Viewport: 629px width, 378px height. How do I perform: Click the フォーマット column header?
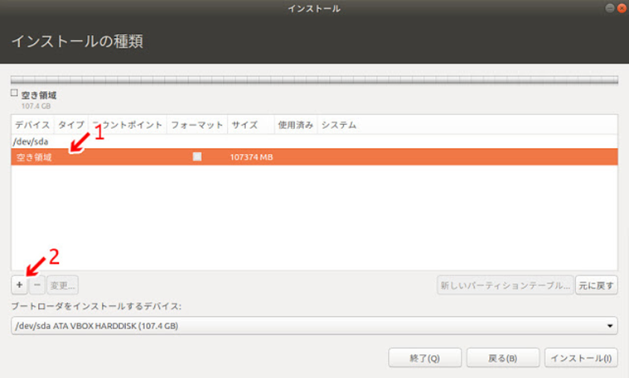pos(197,125)
